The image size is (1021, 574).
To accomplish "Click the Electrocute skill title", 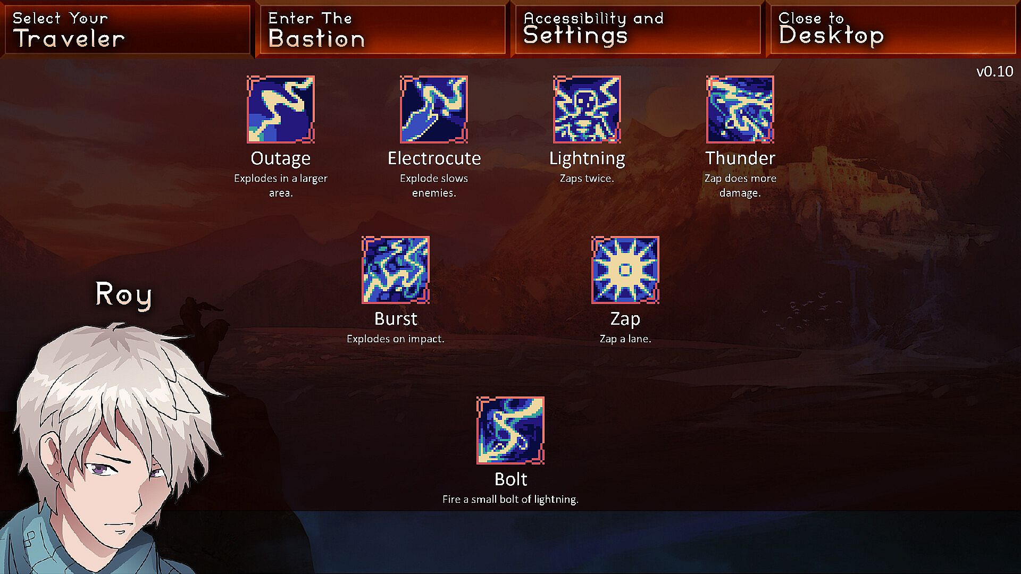I will [434, 158].
